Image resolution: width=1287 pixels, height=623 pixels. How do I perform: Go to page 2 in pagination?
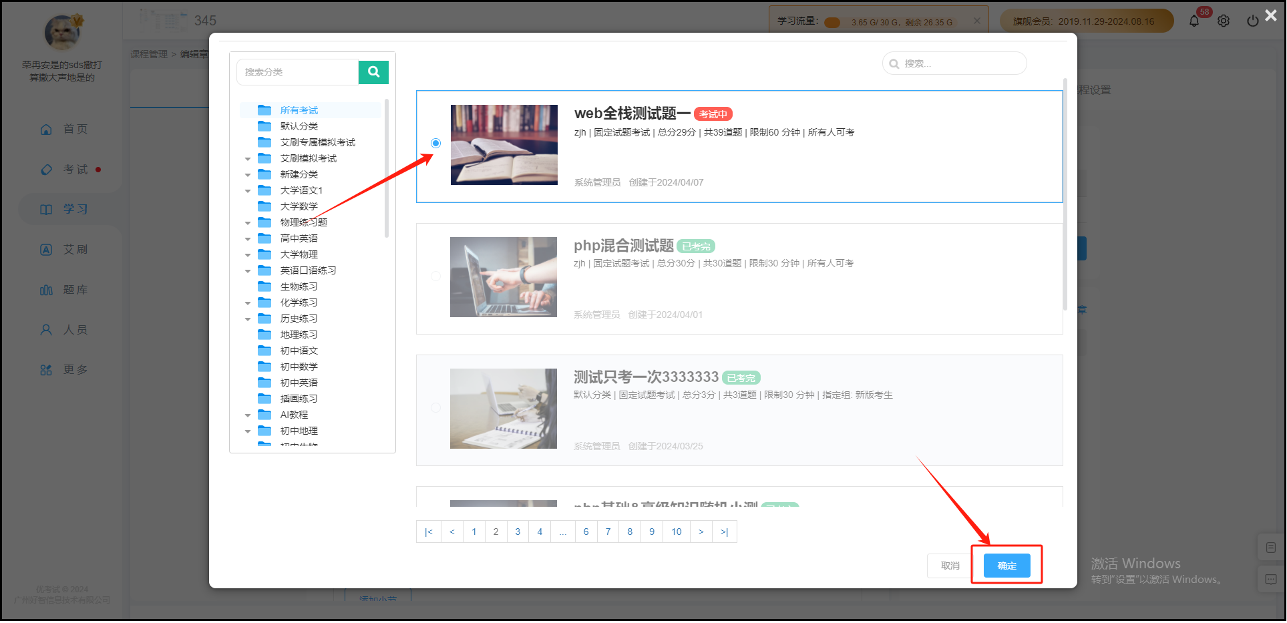(x=496, y=532)
